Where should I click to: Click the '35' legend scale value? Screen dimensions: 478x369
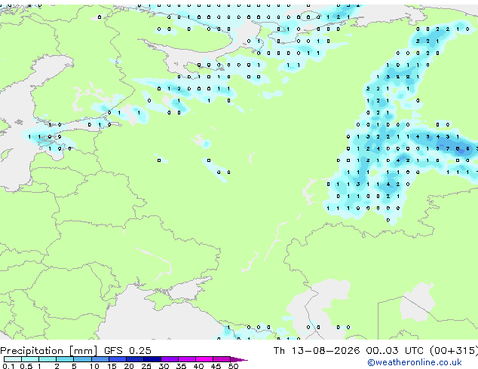click(x=181, y=366)
